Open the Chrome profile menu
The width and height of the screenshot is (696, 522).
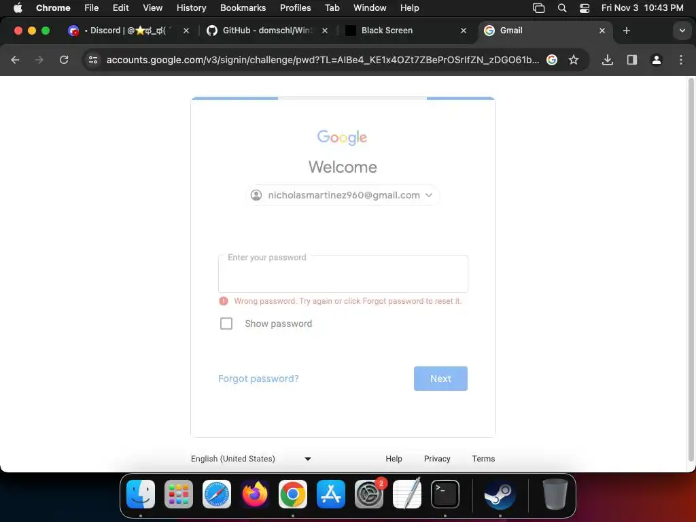[657, 60]
